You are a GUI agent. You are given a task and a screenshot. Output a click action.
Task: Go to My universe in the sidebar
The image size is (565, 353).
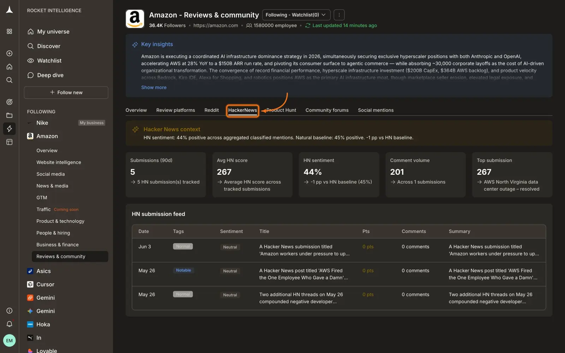click(x=53, y=31)
